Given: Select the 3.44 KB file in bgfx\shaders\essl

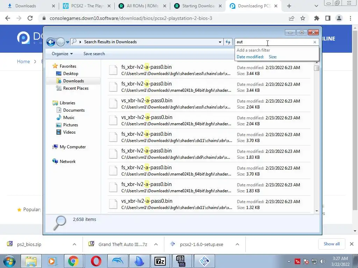Looking at the screenshot, I should pyautogui.click(x=209, y=70).
